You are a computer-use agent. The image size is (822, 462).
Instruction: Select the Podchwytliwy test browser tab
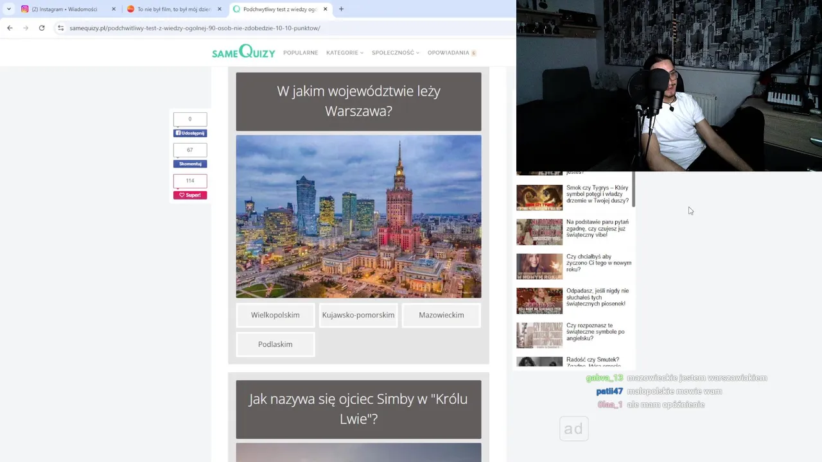pyautogui.click(x=279, y=9)
